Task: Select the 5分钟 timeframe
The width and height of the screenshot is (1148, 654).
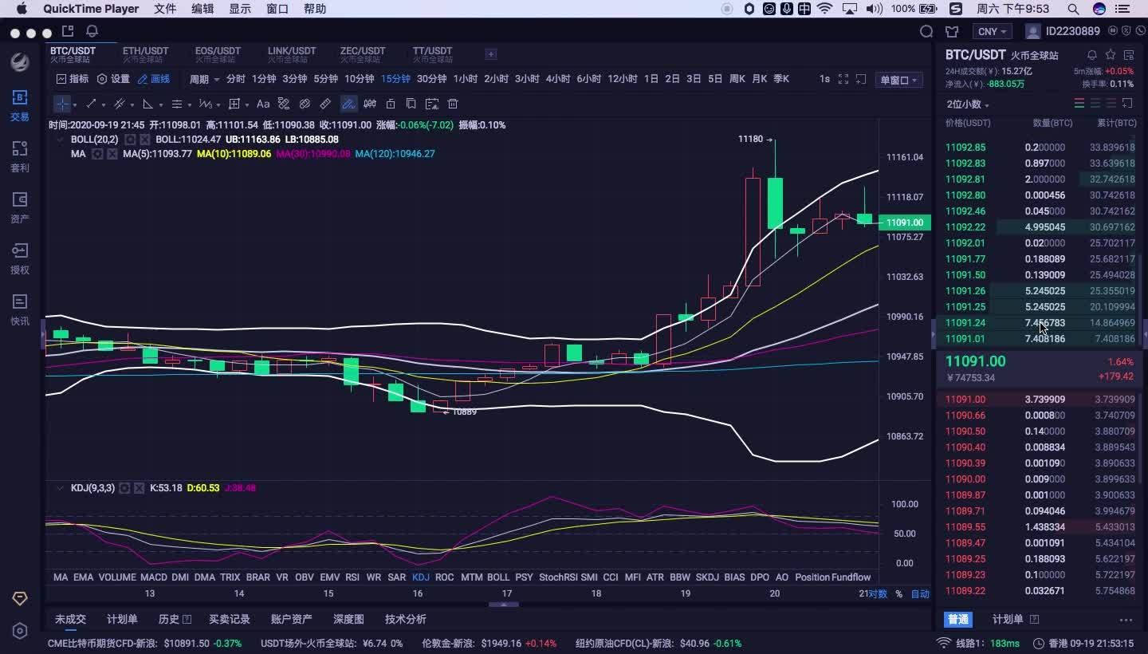Action: coord(325,79)
